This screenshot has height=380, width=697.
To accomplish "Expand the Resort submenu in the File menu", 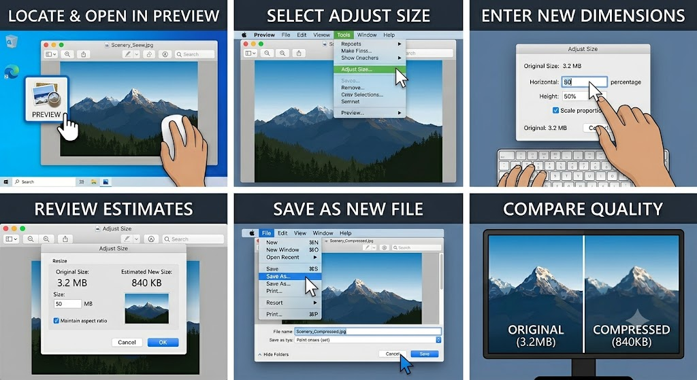I will click(x=290, y=303).
